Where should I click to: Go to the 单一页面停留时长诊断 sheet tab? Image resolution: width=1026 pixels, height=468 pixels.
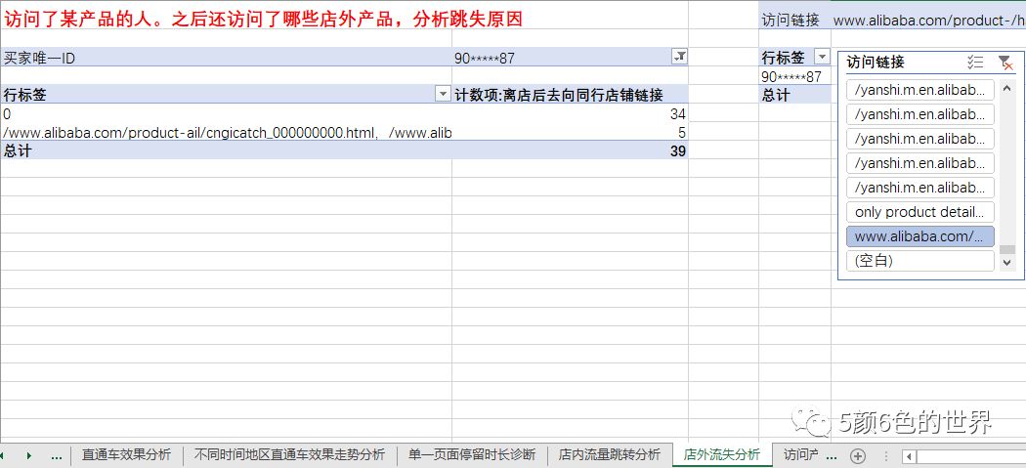point(472,455)
